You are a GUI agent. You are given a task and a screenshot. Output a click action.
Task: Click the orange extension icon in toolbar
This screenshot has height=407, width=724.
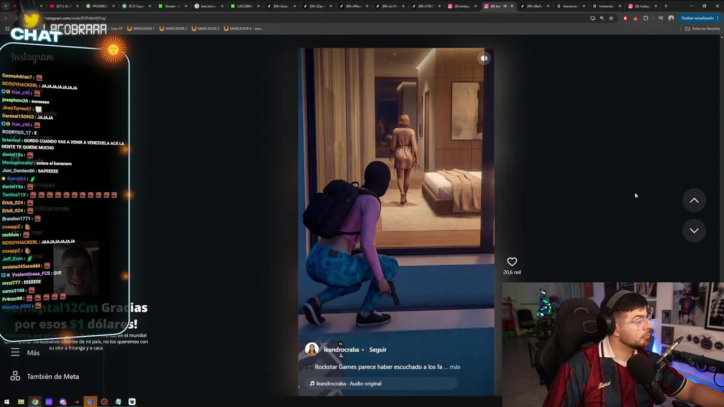point(635,18)
